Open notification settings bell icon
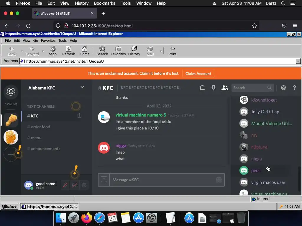302x226 pixels. [x=202, y=88]
